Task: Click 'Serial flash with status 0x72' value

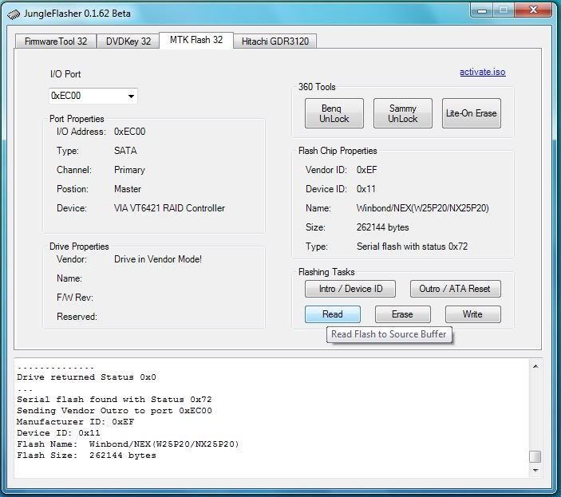Action: click(x=412, y=247)
